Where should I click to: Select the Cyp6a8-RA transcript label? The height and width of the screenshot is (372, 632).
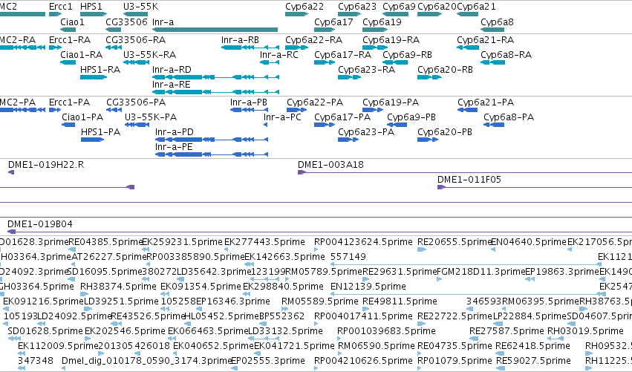[x=506, y=55]
